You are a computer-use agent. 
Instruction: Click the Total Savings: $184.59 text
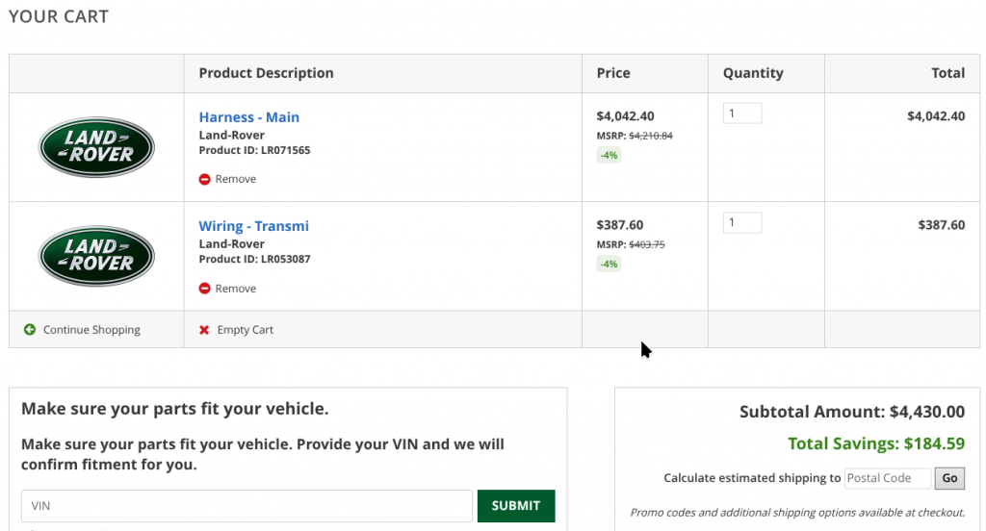tap(876, 443)
